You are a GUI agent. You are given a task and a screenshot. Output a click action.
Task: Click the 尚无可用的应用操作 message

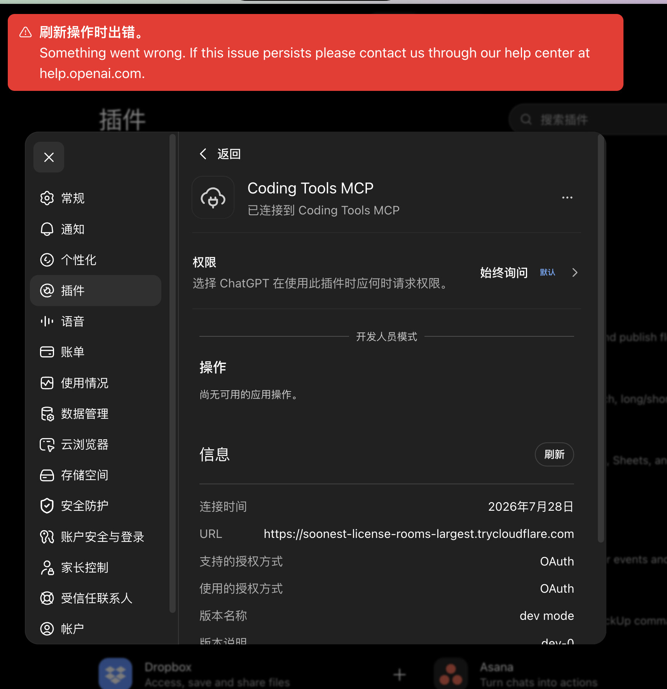[249, 395]
